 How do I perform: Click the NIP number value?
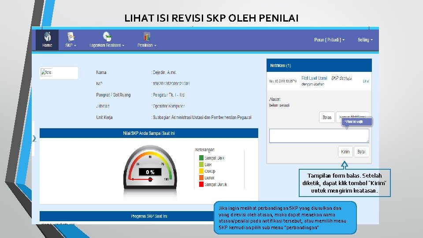pyautogui.click(x=171, y=84)
